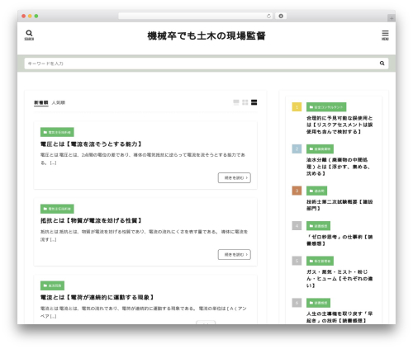The height and width of the screenshot is (349, 413).
Task: Click the gray rank 5 badge
Action: [x=297, y=261]
